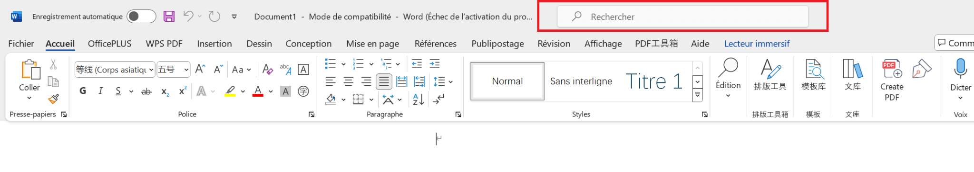
Task: Open the 排版工具 typesetting tool
Action: (770, 75)
